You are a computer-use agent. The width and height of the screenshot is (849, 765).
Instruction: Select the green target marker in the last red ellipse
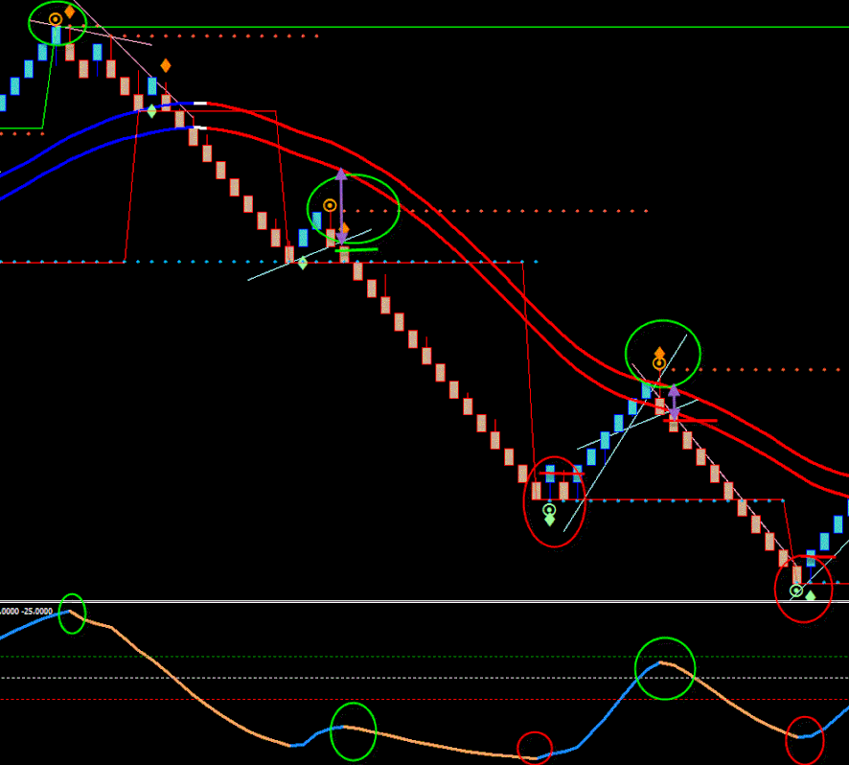coord(795,591)
